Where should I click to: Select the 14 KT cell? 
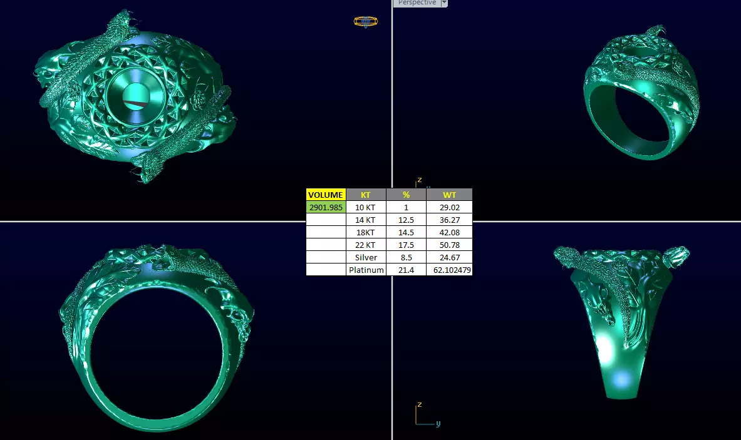[366, 220]
